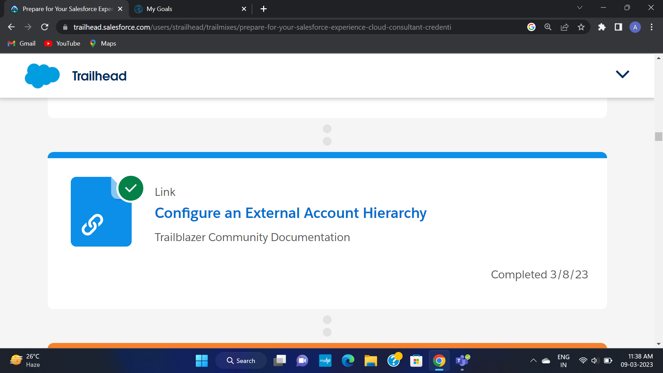The image size is (663, 373).
Task: Bookmark this page with the star icon
Action: point(581,27)
